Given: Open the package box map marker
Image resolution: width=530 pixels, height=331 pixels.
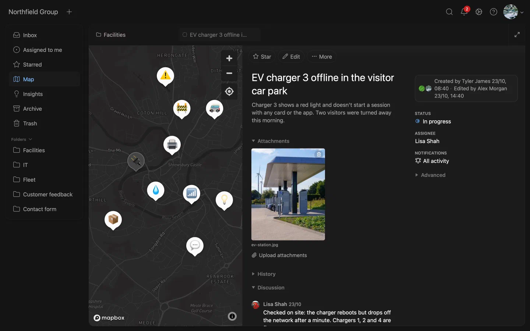Looking at the screenshot, I should point(113,220).
